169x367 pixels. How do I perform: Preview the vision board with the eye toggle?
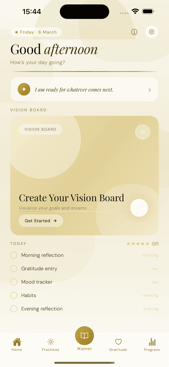click(143, 132)
